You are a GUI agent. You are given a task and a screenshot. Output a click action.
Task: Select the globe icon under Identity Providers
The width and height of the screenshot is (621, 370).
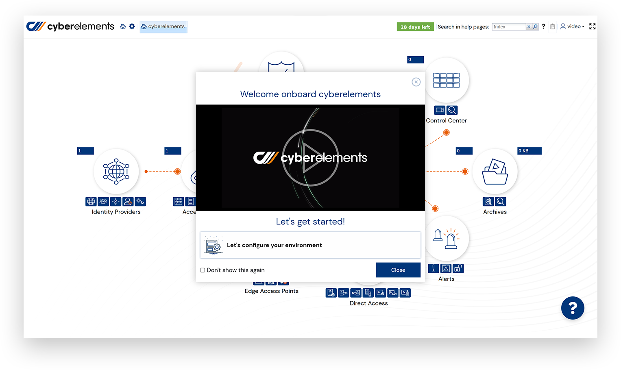coord(91,201)
